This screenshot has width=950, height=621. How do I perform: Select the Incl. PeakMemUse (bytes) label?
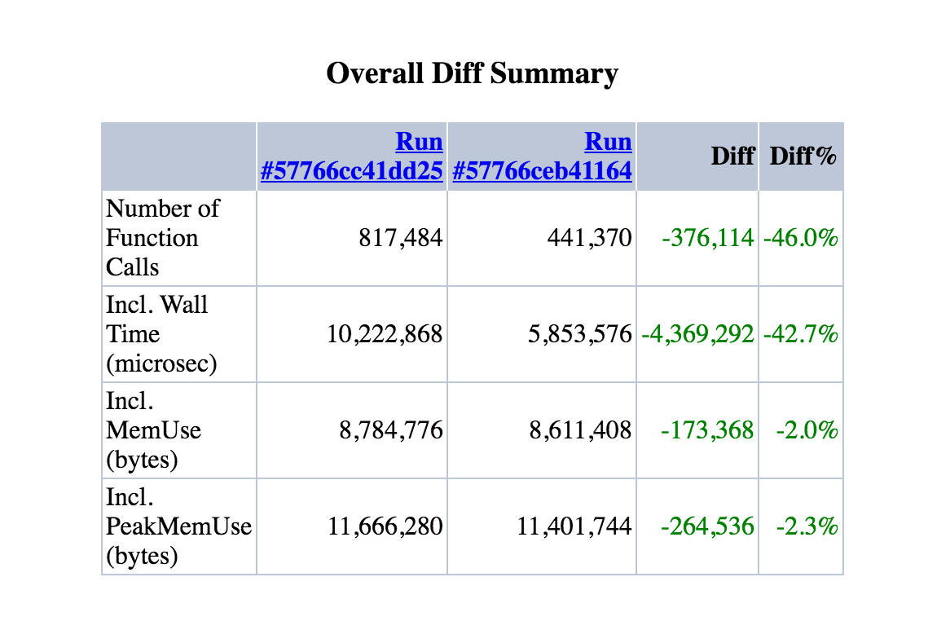[178, 526]
